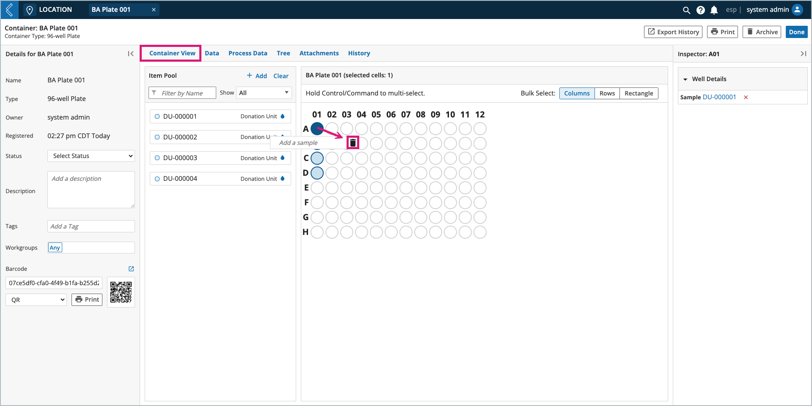Click the back chevron in top bar
The image size is (812, 406).
click(9, 9)
